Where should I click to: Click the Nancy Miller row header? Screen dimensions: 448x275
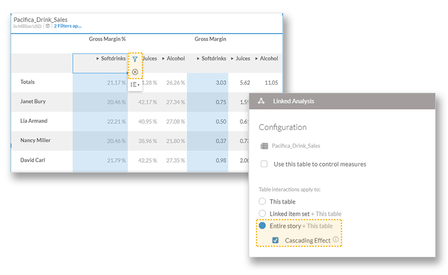(36, 140)
